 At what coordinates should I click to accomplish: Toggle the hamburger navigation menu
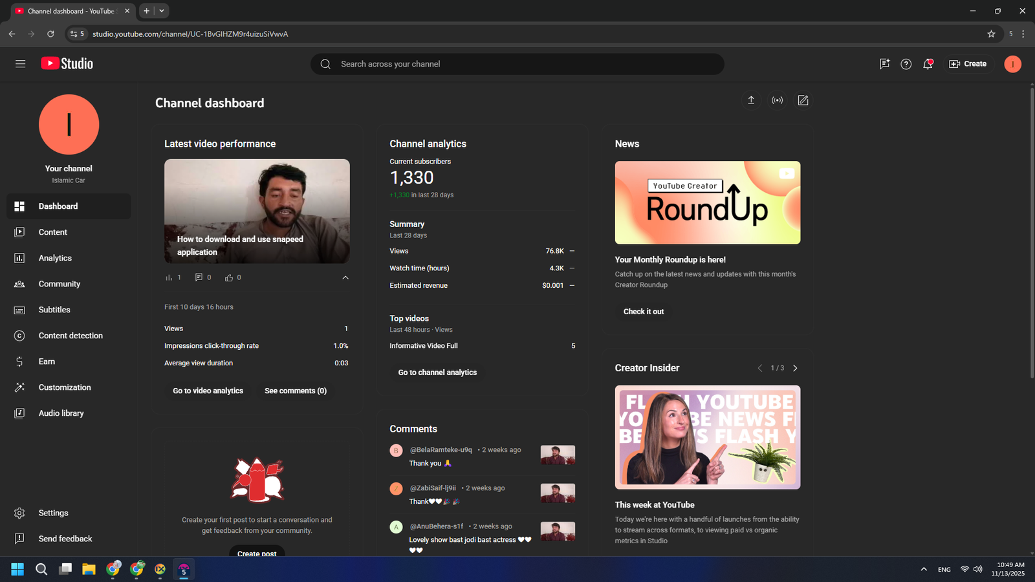pos(20,64)
